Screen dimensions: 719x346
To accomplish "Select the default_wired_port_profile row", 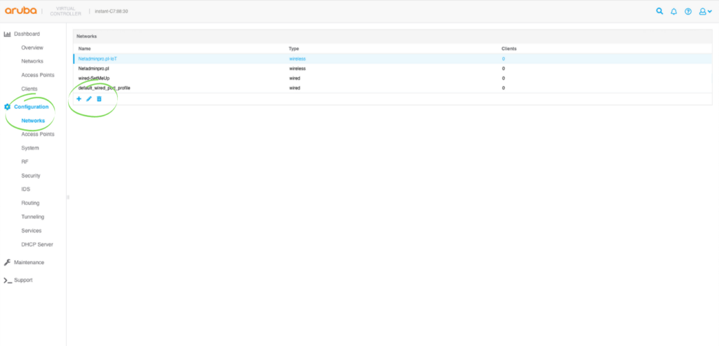I will (x=104, y=88).
